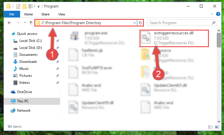Navigate up one folder level arrow
Image resolution: width=224 pixels, height=135 pixels.
[x=31, y=23]
